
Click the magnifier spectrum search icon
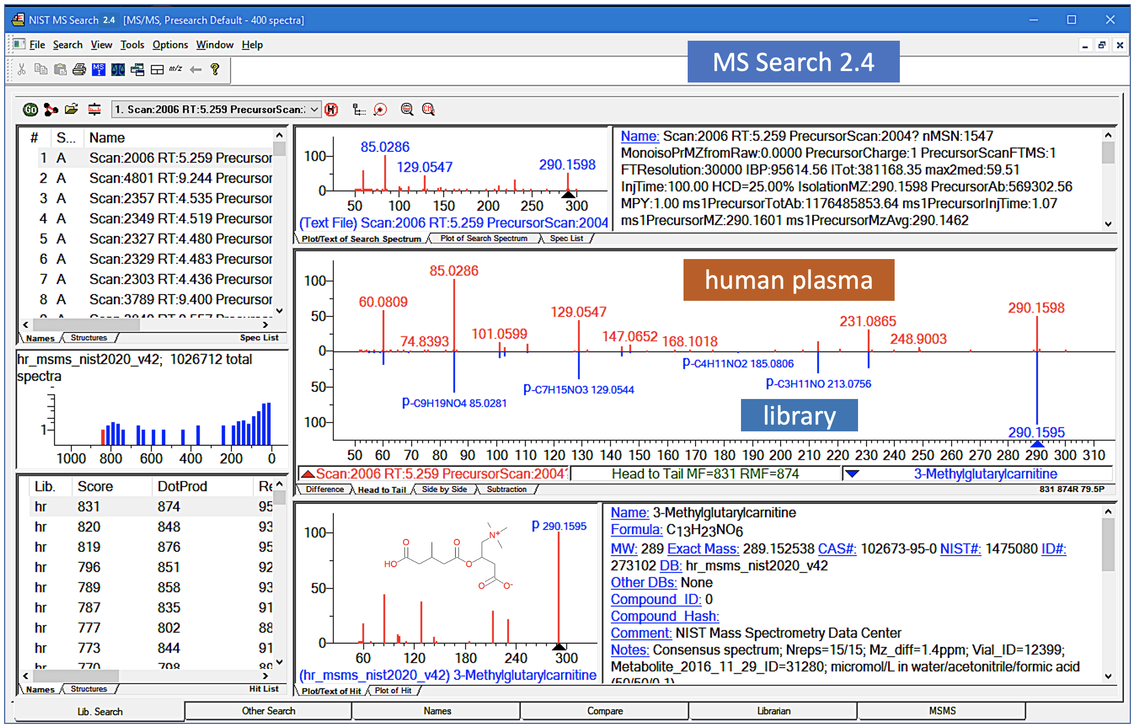tap(407, 109)
